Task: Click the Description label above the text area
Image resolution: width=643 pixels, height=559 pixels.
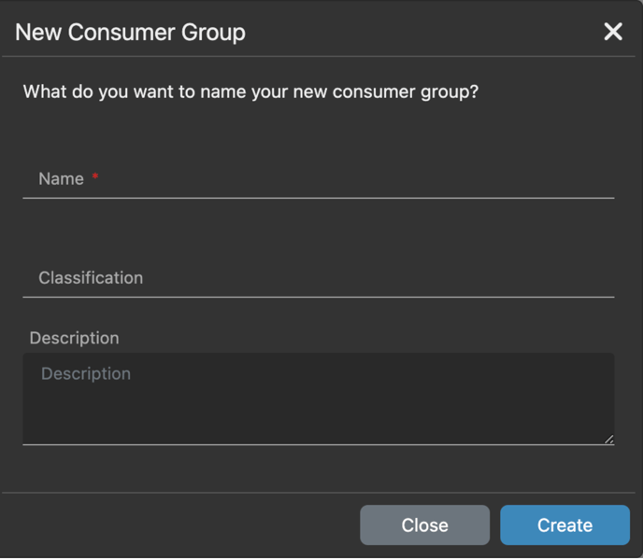Action: pyautogui.click(x=74, y=338)
